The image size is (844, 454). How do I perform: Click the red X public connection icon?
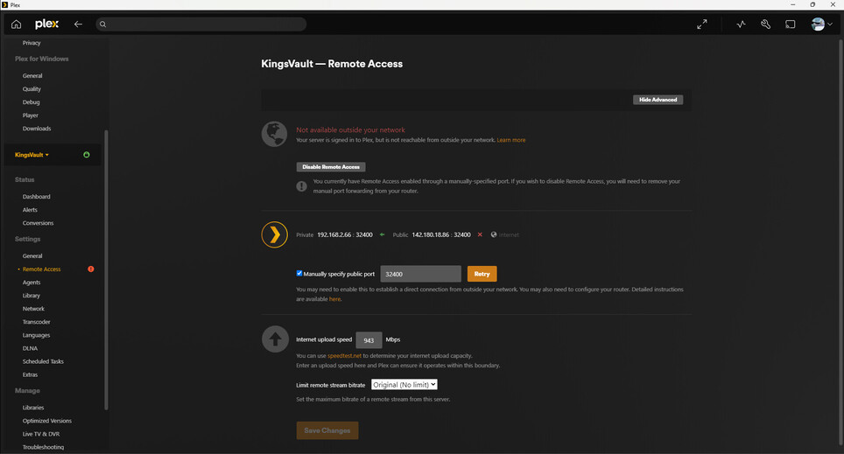(x=480, y=234)
